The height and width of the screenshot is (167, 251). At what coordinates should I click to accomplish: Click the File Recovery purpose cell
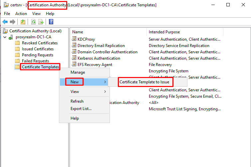click(x=160, y=65)
